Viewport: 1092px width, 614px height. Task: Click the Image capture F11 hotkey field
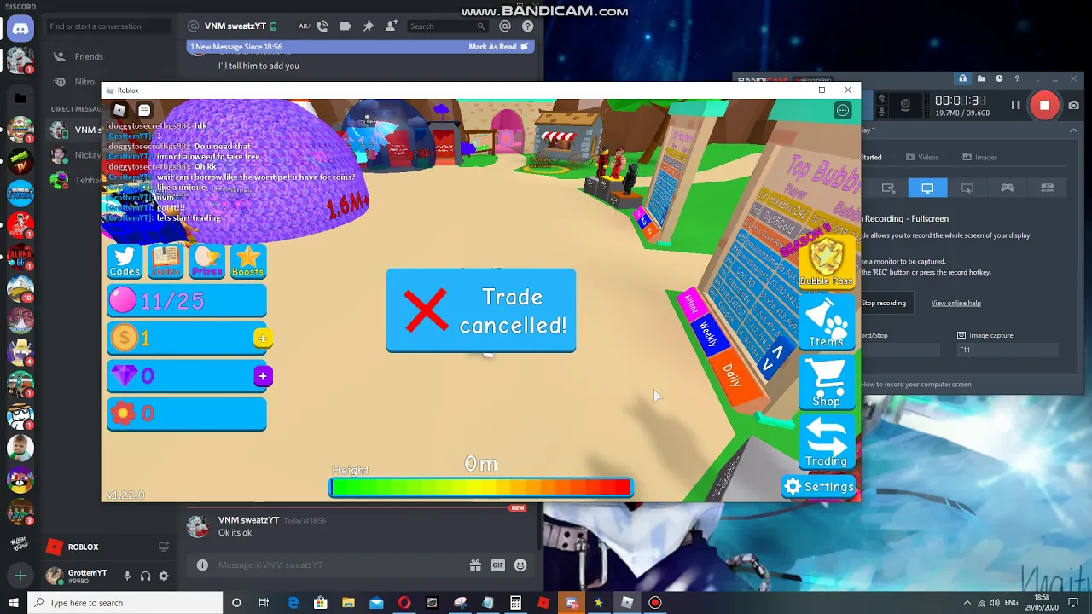click(1008, 350)
